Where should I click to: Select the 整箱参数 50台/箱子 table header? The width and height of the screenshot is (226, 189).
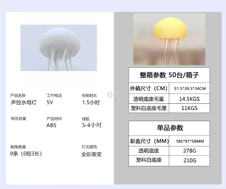point(169,75)
